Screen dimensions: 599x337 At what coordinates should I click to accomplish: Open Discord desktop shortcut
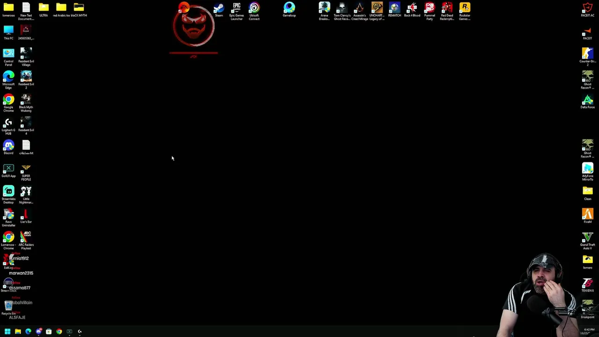tap(8, 147)
